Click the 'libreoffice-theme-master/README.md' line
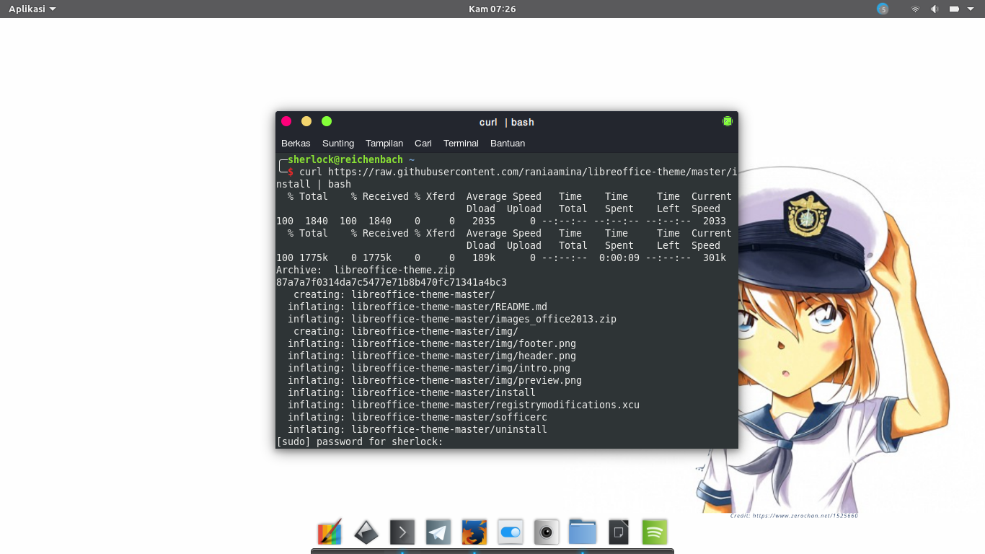Image resolution: width=985 pixels, height=554 pixels. pyautogui.click(x=418, y=307)
